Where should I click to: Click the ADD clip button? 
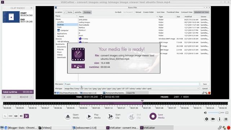click(x=7, y=97)
